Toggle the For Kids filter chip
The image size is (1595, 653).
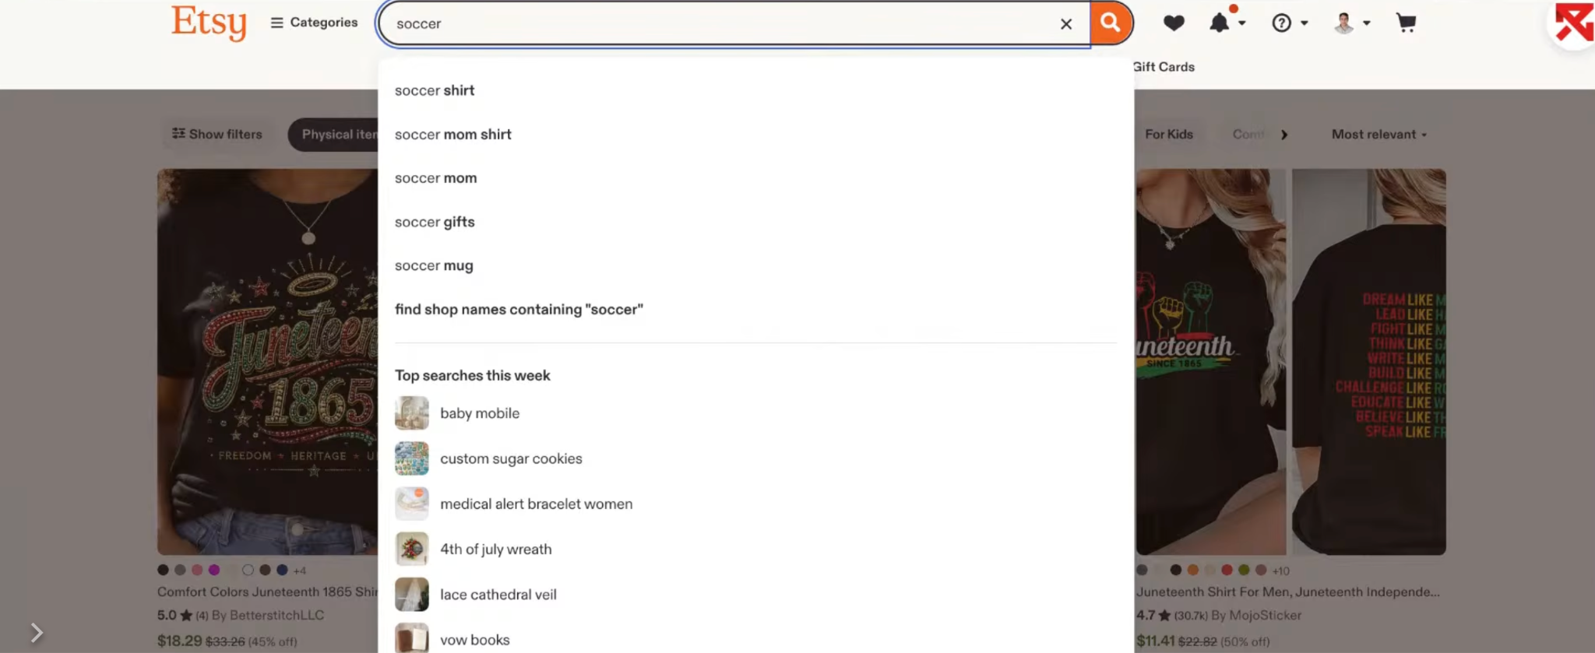tap(1169, 134)
